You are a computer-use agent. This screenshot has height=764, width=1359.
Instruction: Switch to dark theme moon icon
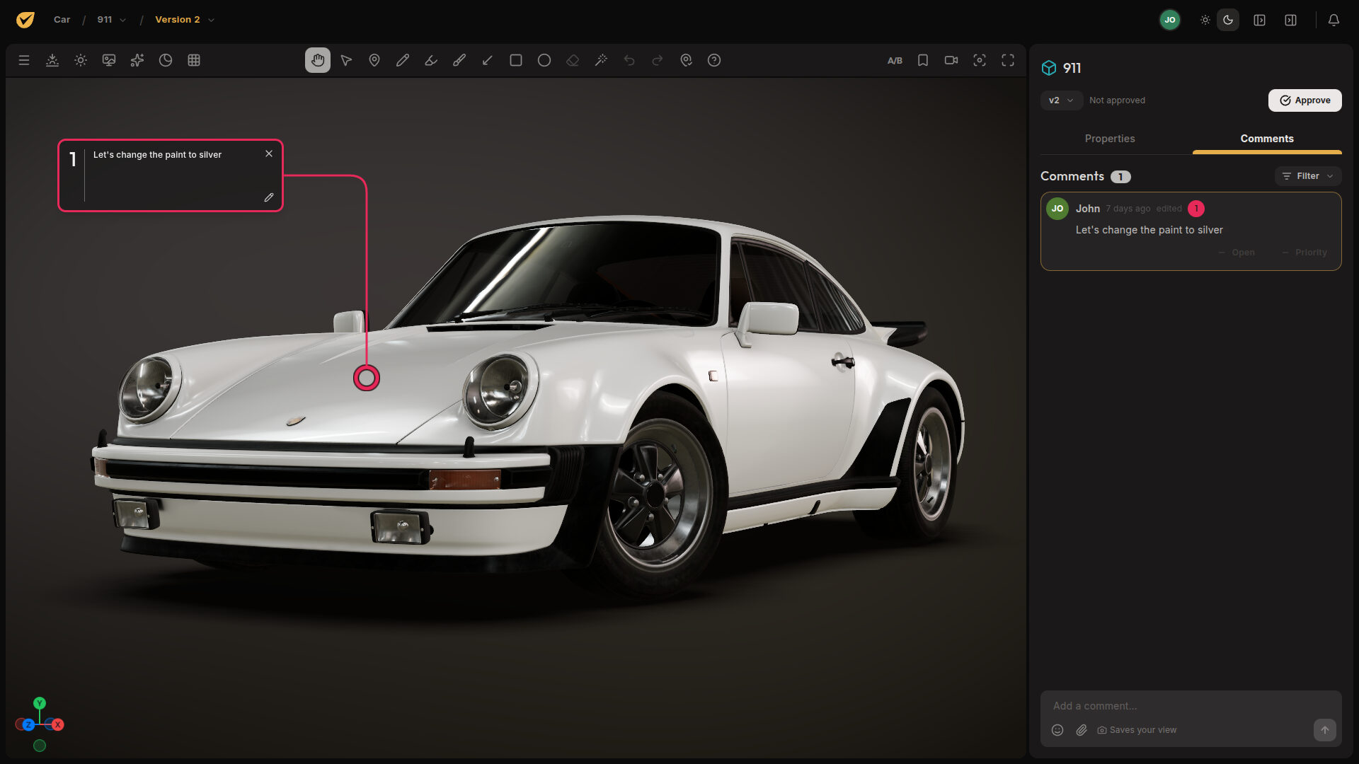click(x=1228, y=20)
